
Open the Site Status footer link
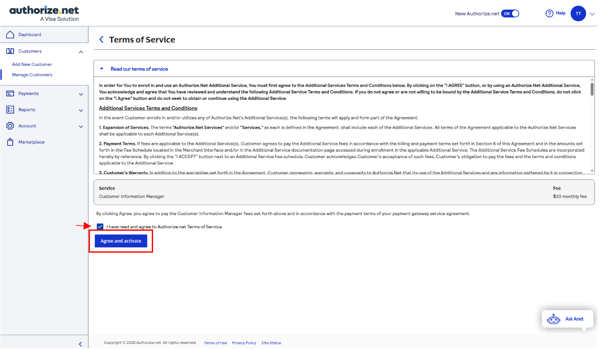[271, 343]
